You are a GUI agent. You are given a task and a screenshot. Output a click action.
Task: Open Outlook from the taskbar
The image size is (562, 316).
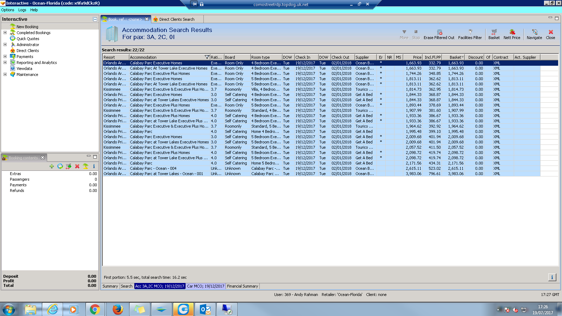(205, 309)
